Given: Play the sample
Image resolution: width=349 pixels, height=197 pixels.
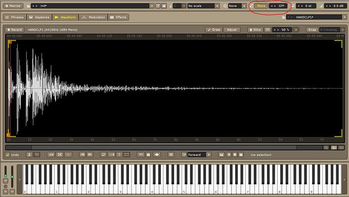Looking at the screenshot, I should click(229, 155).
